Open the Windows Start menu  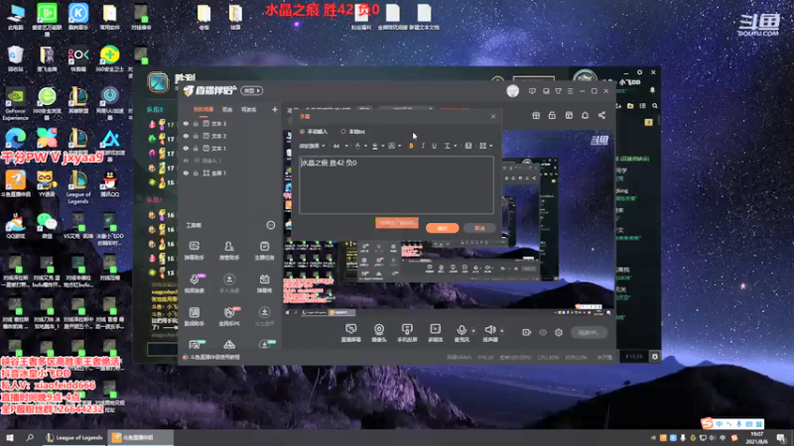(x=10, y=437)
